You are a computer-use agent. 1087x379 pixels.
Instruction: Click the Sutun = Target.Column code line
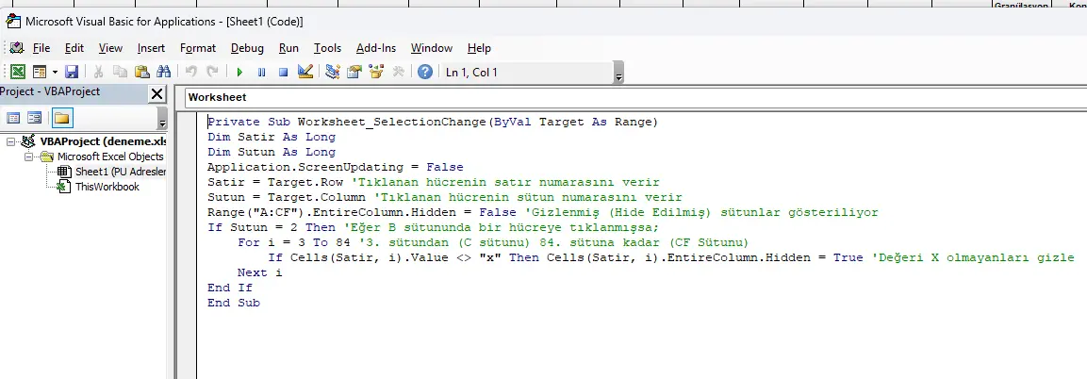coord(445,197)
